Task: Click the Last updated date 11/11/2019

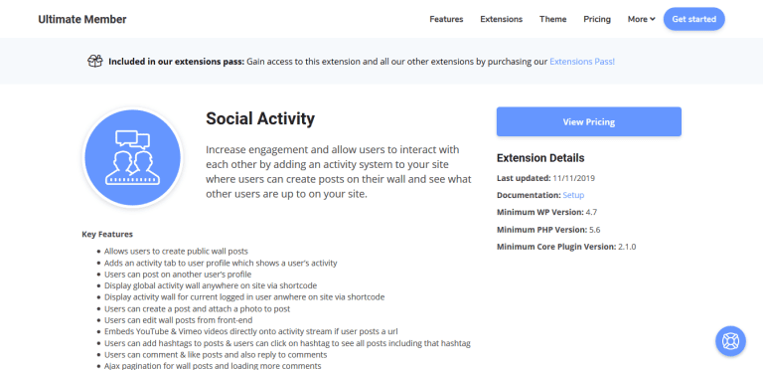Action: [573, 178]
